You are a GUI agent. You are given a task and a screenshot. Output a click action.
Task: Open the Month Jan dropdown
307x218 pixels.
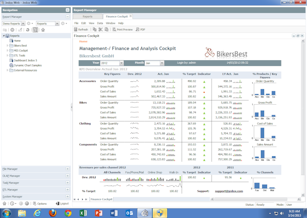(162, 63)
